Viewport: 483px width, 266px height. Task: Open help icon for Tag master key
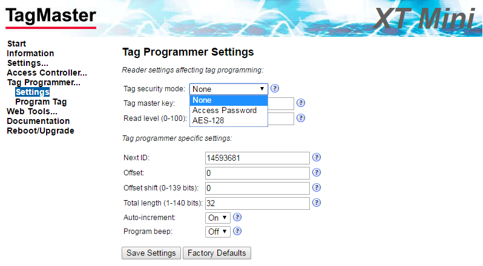(x=301, y=103)
